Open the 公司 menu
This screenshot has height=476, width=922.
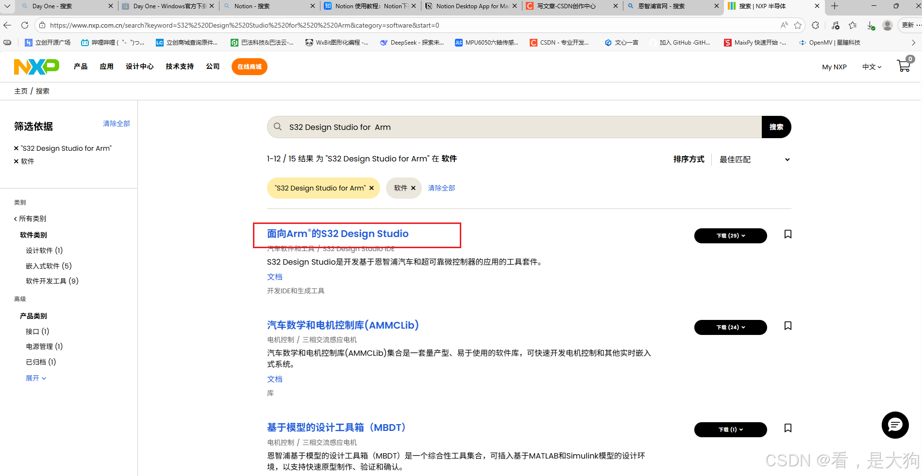[x=213, y=66]
